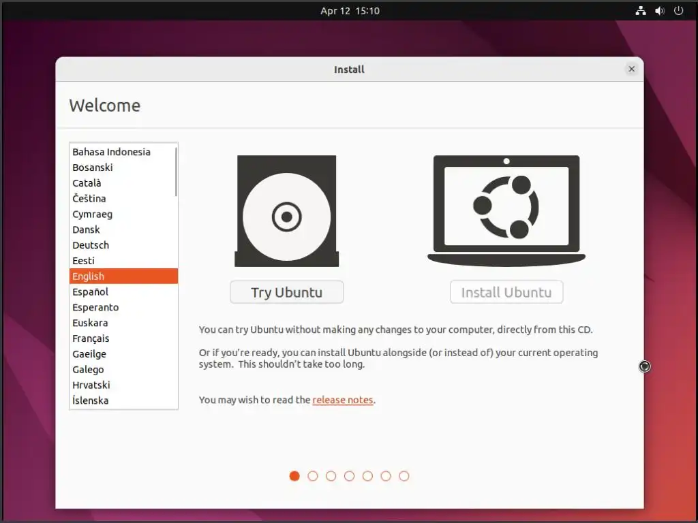Open the network status icon in top bar

[641, 11]
